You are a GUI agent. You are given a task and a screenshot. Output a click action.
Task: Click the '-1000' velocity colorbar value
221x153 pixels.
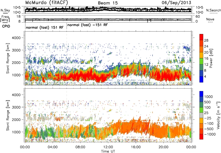(x=210, y=134)
